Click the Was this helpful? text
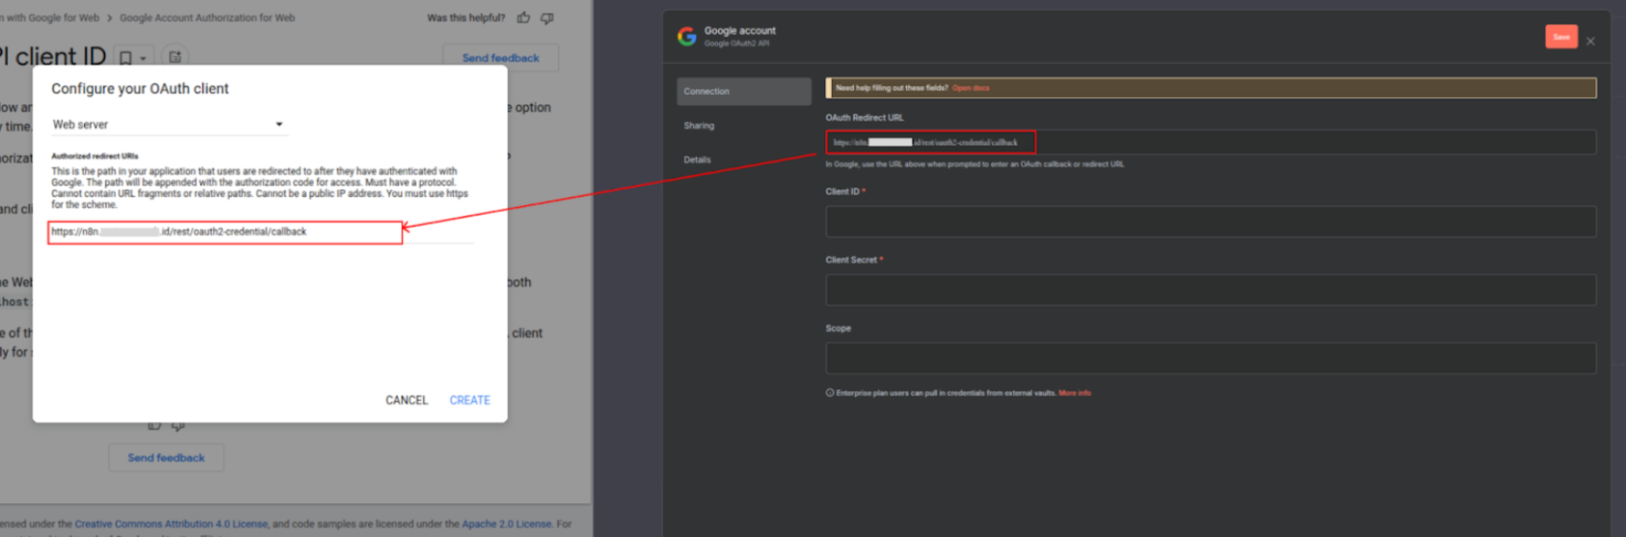 tap(466, 17)
